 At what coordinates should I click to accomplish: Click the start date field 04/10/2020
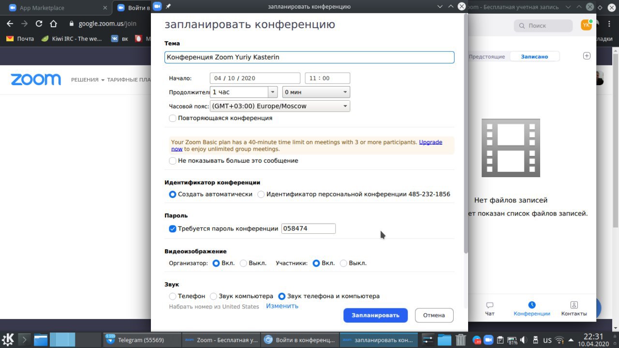click(x=255, y=78)
